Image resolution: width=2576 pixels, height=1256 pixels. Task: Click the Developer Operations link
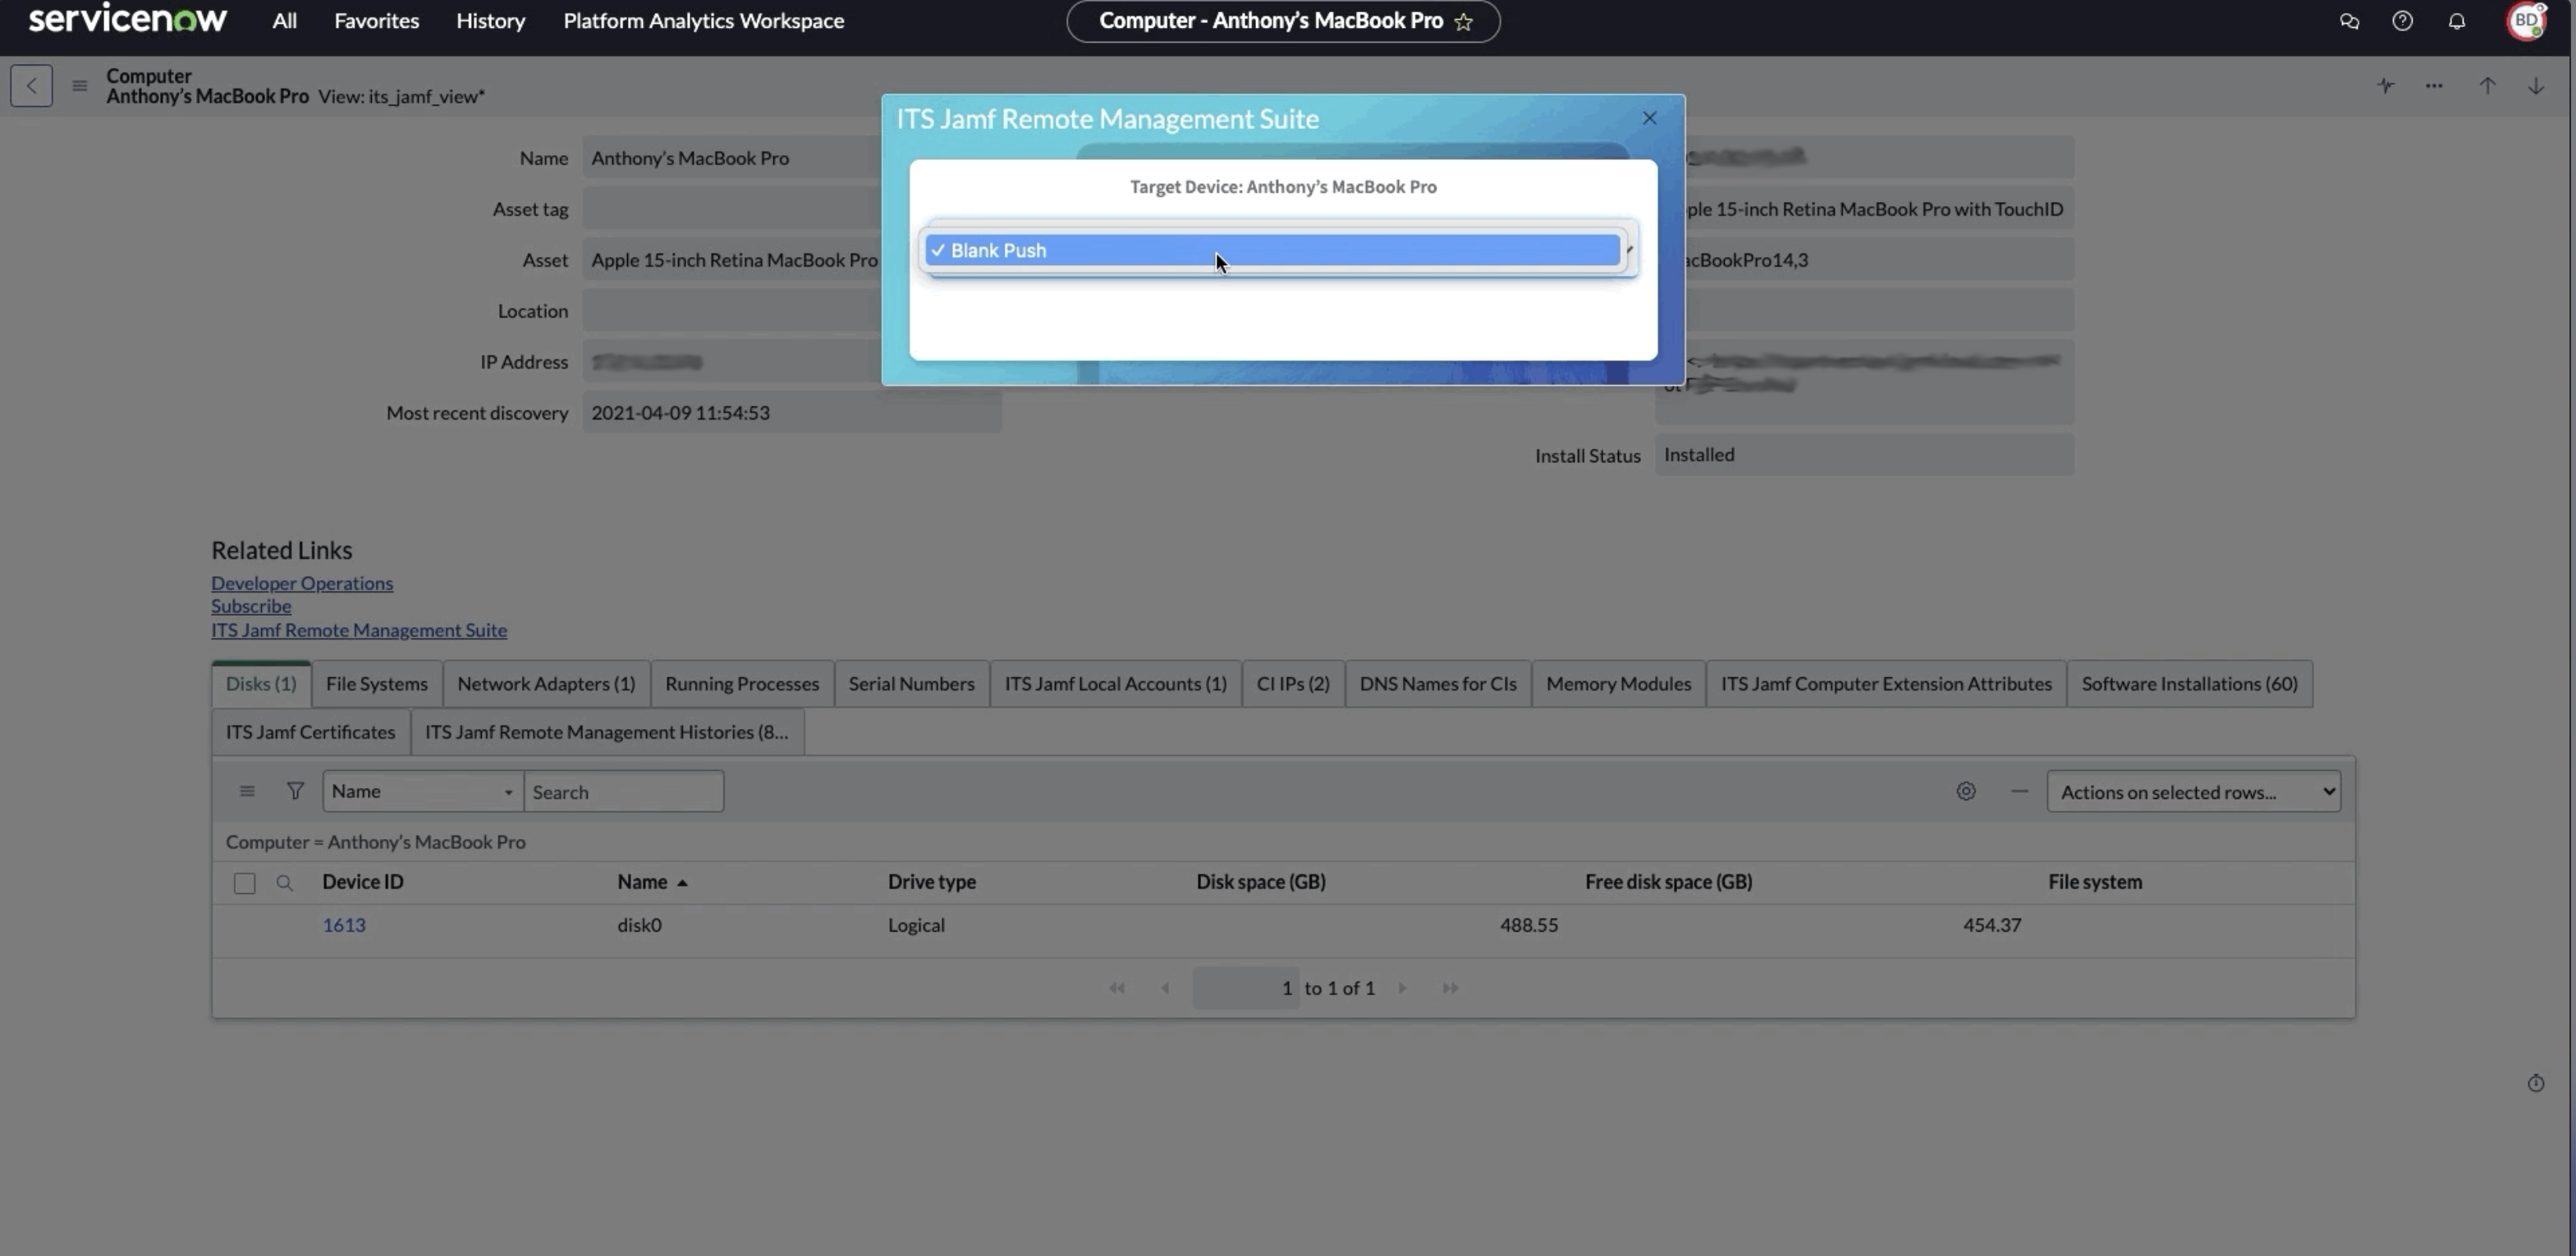click(302, 583)
